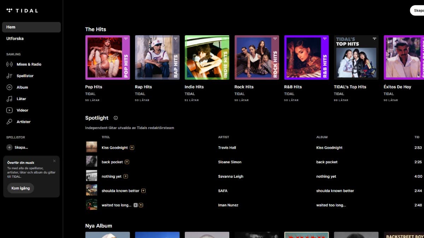Click the Spotlight info icon
The image size is (424, 238).
click(x=116, y=118)
